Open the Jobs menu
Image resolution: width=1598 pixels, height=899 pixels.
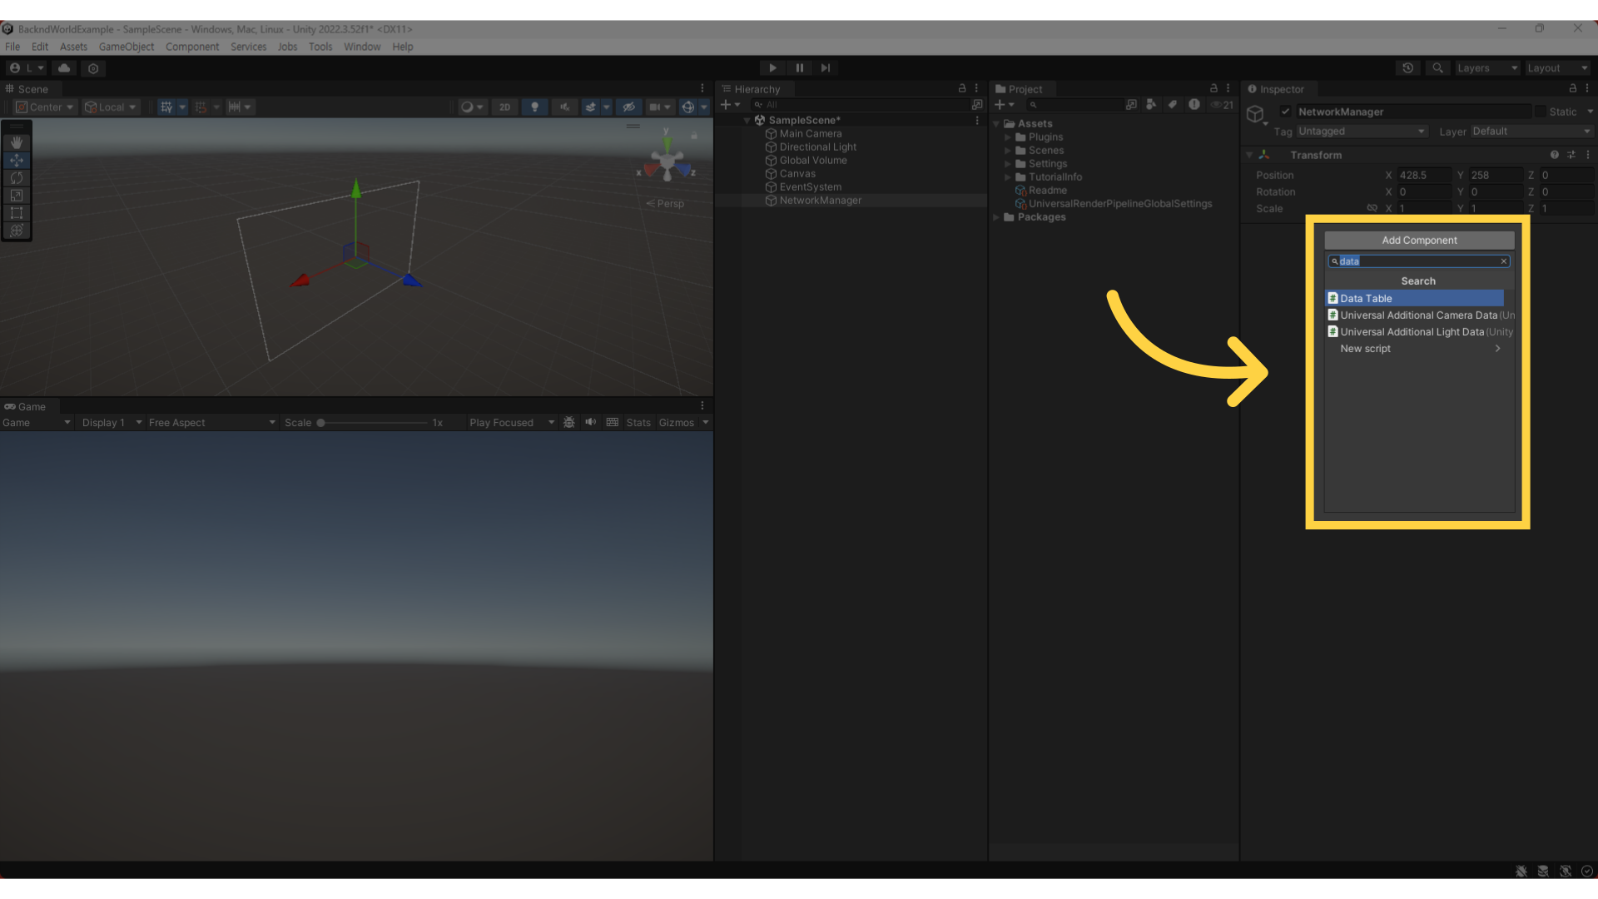point(287,47)
